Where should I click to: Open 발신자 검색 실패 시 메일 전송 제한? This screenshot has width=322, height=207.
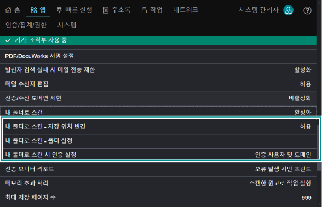coord(158,70)
